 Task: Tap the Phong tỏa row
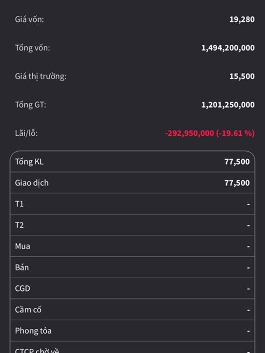click(132, 330)
